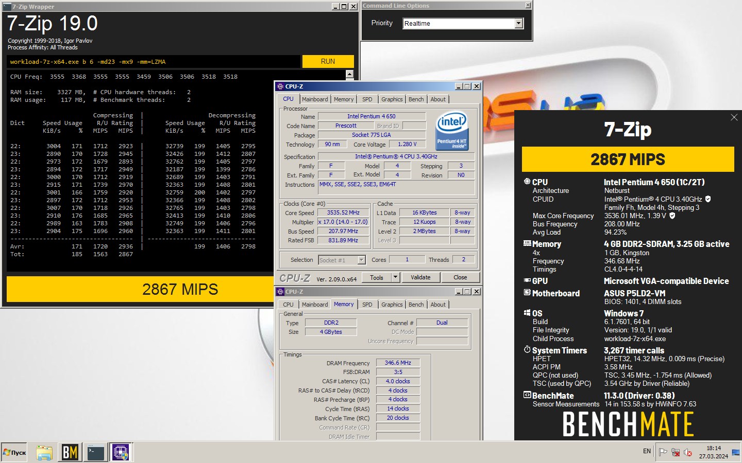Click the CPU-Z title bar icon of the CPU window
The height and width of the screenshot is (463, 742).
coord(280,86)
